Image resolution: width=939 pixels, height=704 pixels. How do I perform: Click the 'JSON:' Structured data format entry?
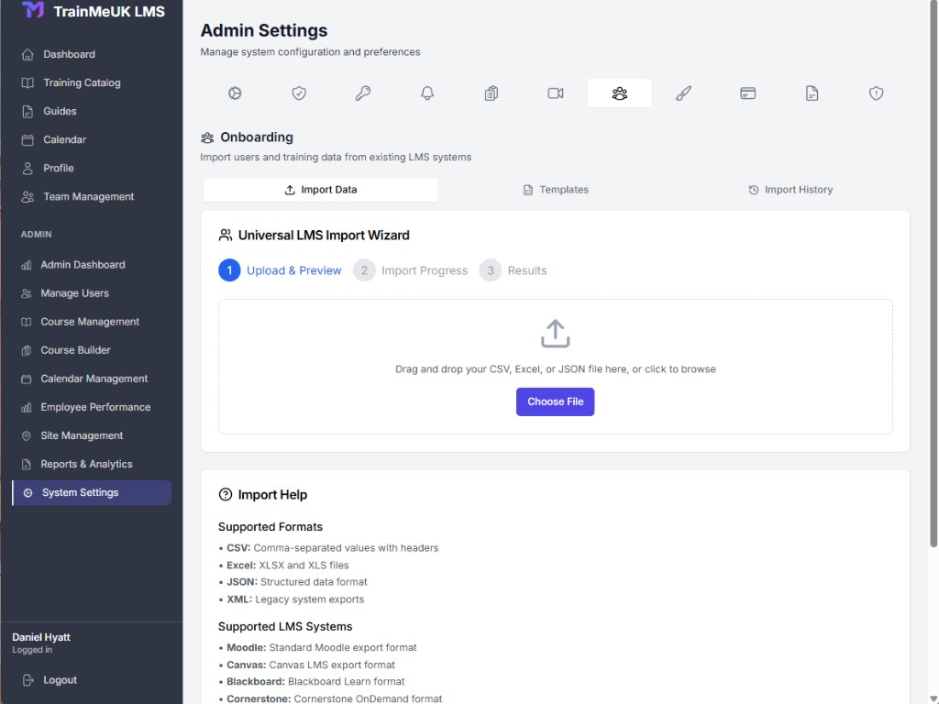[293, 582]
